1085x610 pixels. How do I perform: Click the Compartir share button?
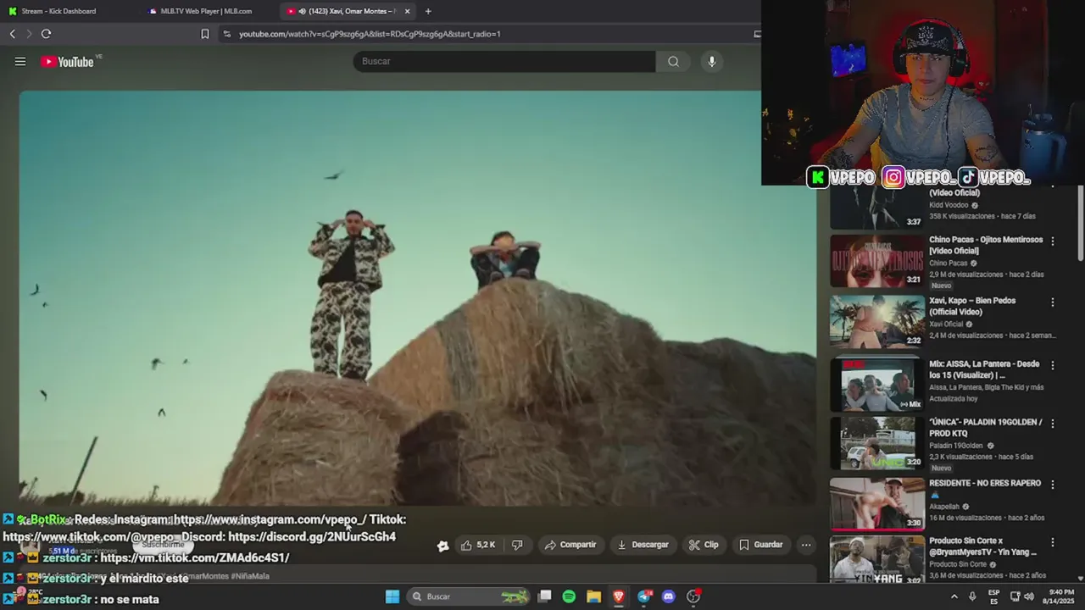coord(570,545)
